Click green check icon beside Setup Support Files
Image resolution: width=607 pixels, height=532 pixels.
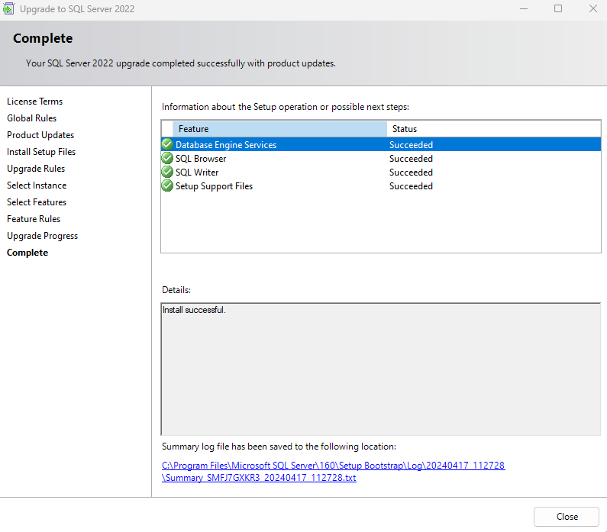(167, 185)
